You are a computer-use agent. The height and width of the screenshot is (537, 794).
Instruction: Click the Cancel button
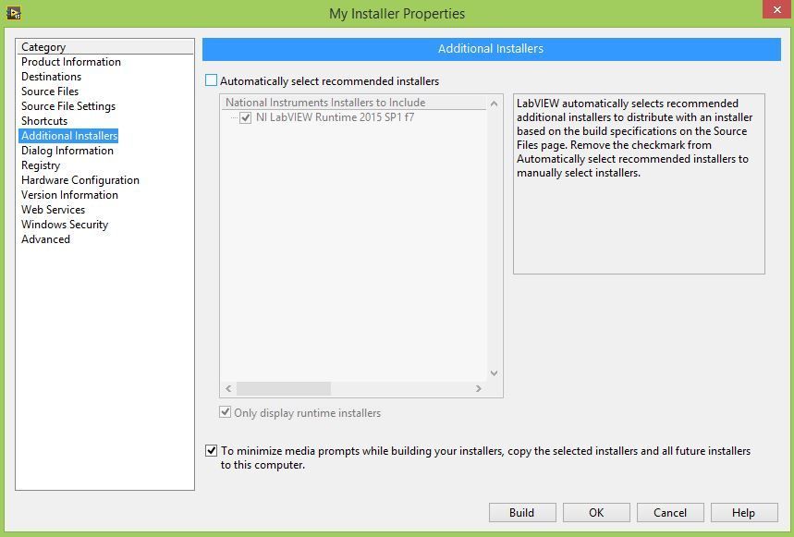[670, 513]
